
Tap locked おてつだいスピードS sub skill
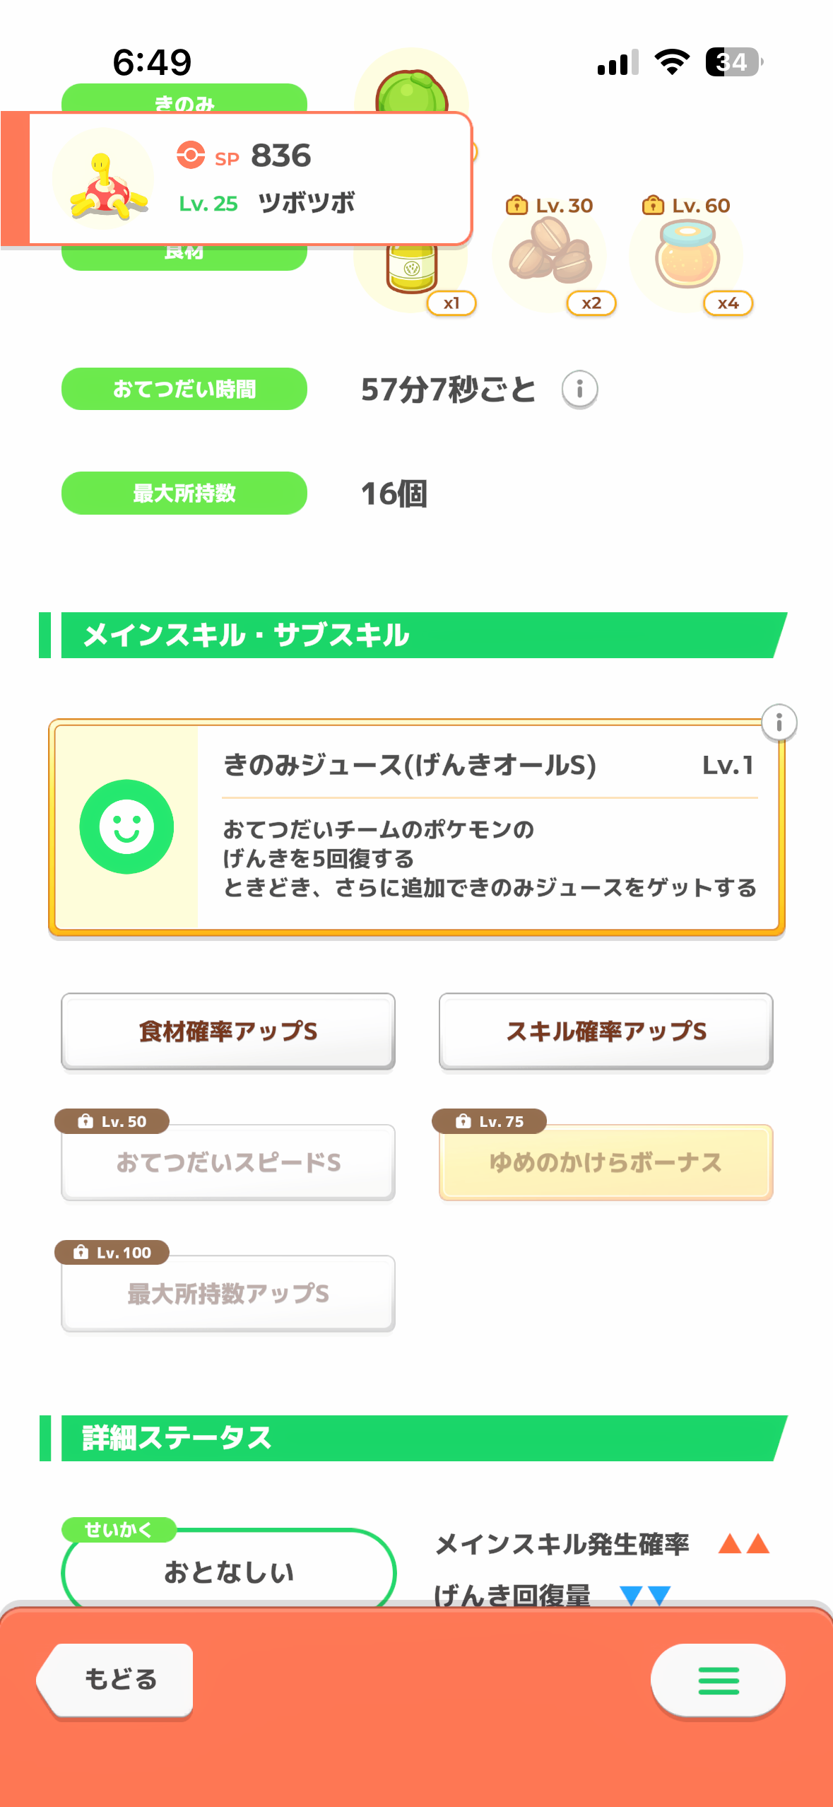[228, 1162]
